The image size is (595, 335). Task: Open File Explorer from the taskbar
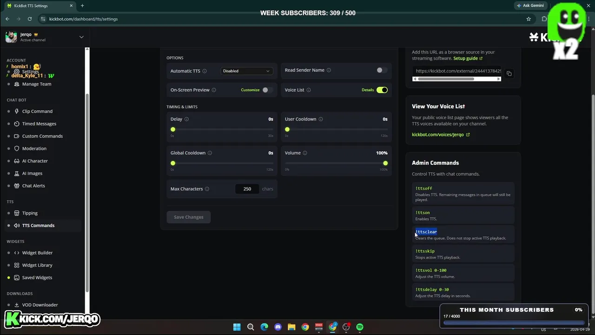click(291, 327)
